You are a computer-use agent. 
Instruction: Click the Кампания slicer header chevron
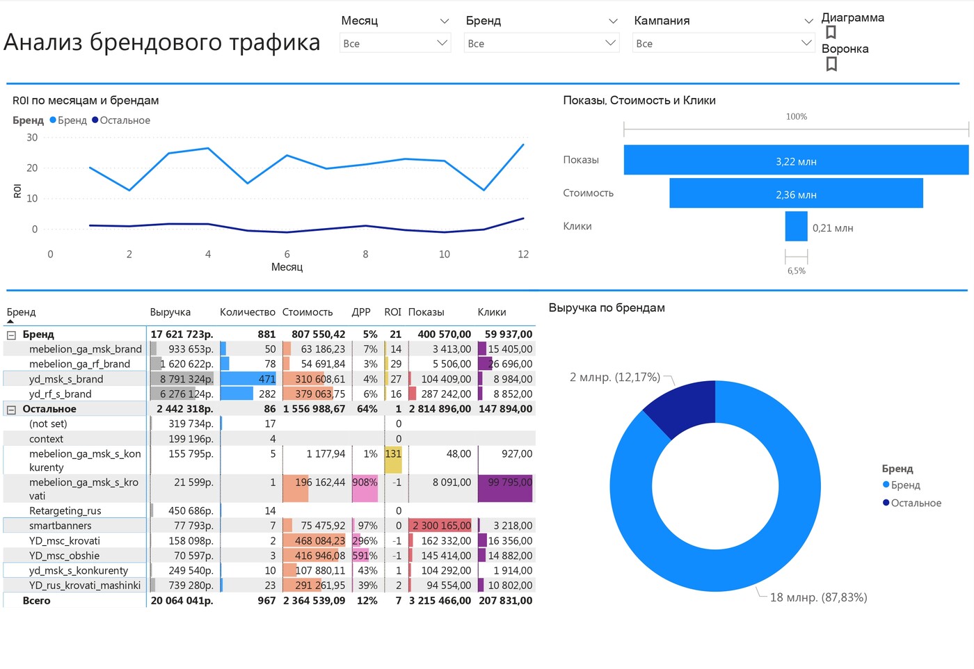[808, 21]
